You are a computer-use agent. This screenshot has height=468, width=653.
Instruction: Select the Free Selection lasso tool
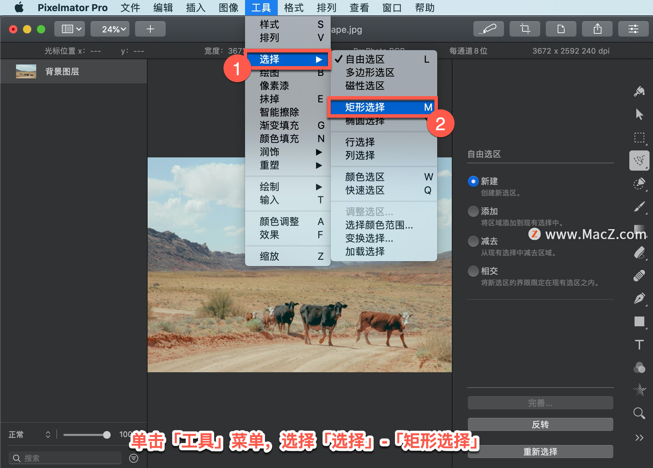(x=639, y=161)
